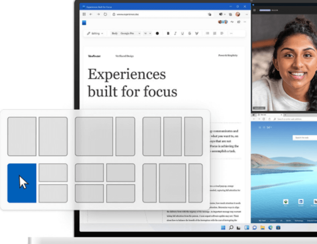This screenshot has width=317, height=244.
Task: Apply Italic formatting
Action: click(175, 33)
